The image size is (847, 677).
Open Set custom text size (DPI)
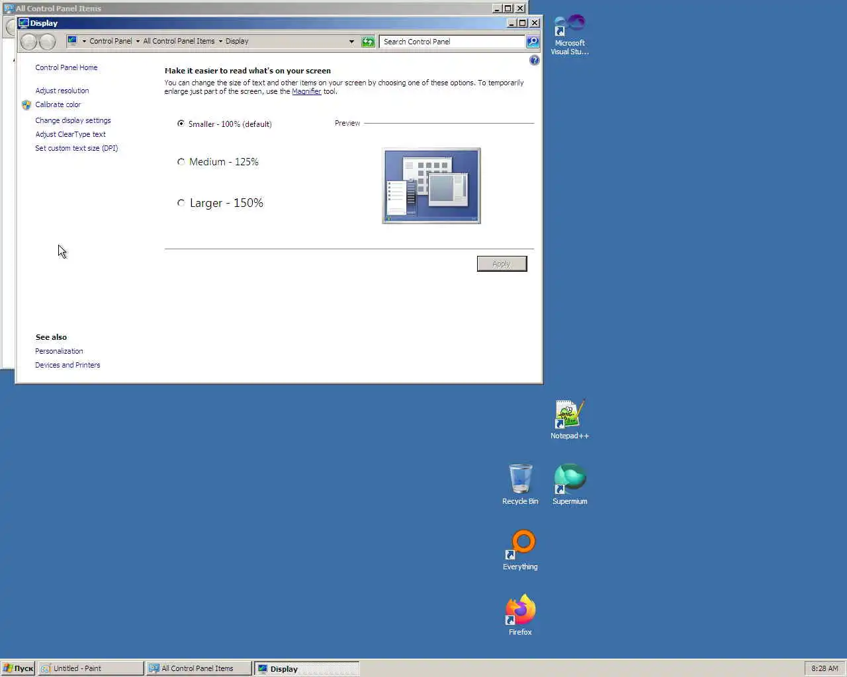coord(77,148)
